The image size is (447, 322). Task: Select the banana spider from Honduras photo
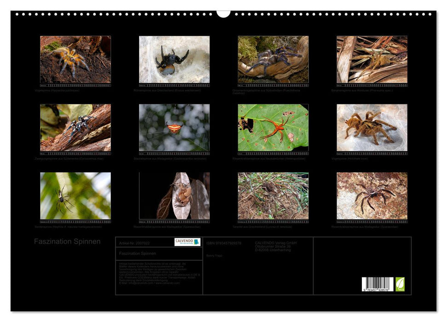(x=372, y=59)
